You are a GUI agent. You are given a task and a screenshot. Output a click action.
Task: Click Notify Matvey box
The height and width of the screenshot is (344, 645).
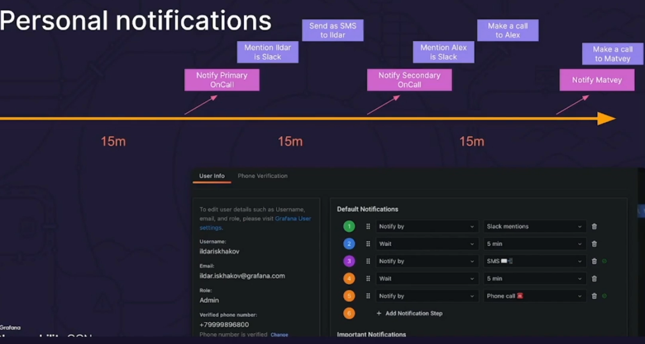pos(597,80)
